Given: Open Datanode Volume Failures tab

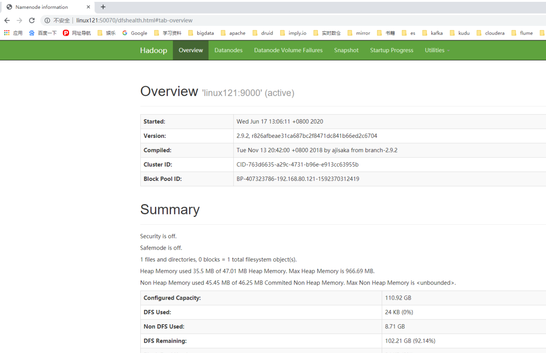Looking at the screenshot, I should point(288,50).
